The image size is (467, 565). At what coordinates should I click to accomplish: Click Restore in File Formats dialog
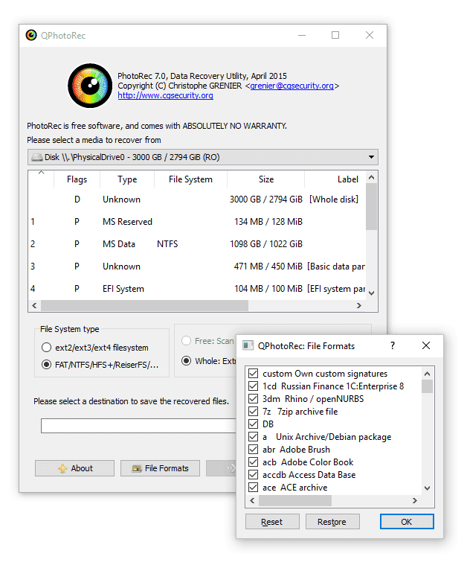point(332,522)
